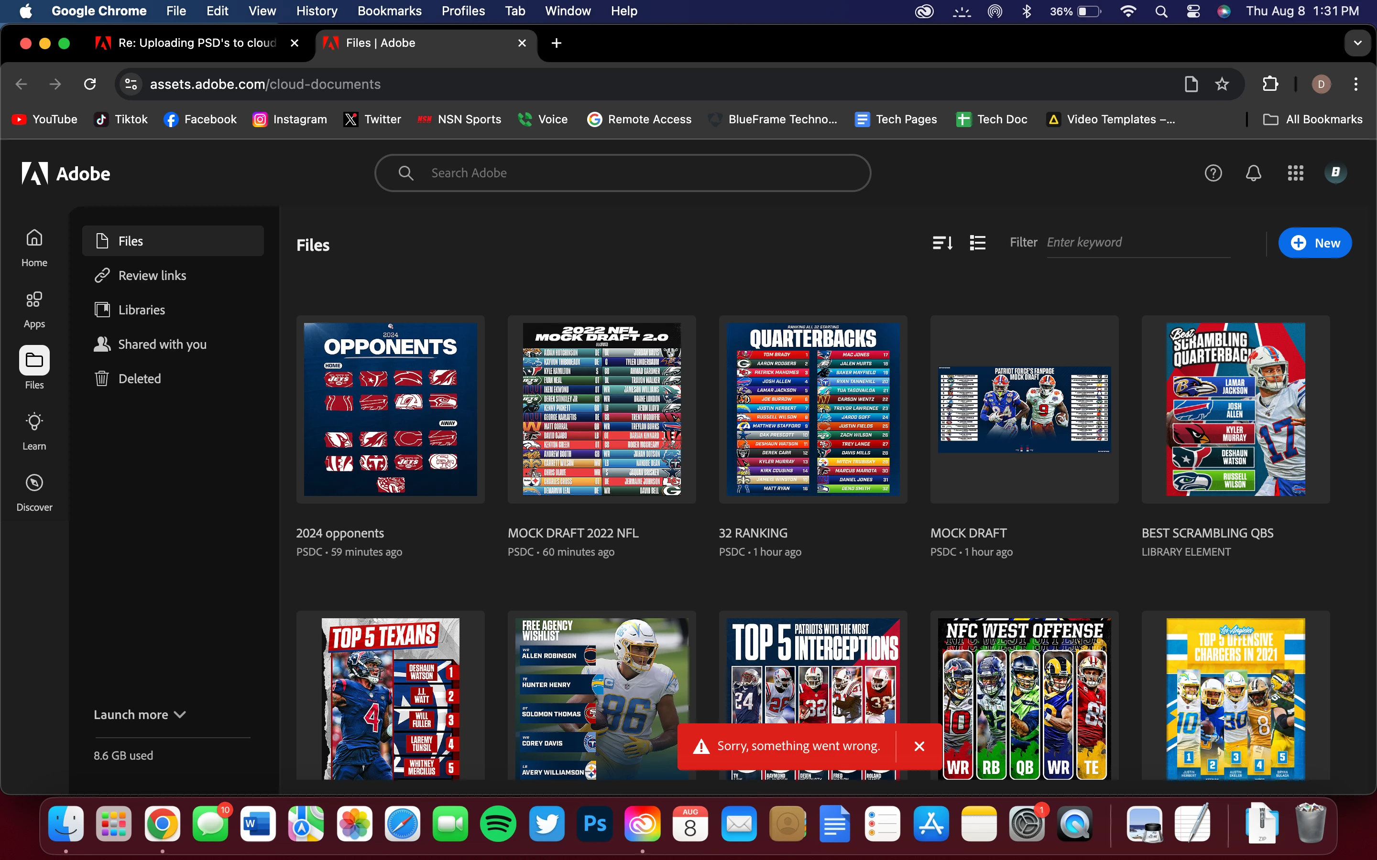The height and width of the screenshot is (860, 1377).
Task: Dismiss the something went wrong error
Action: [x=919, y=746]
